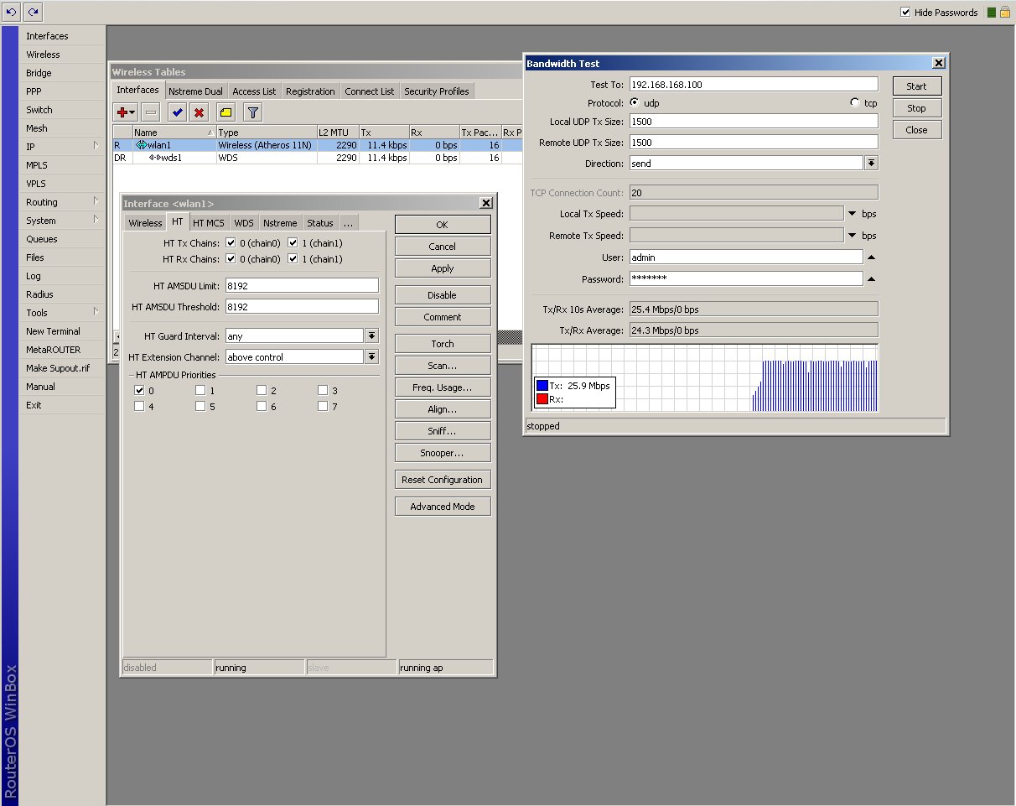This screenshot has width=1016, height=806.
Task: Click the HT AMSDU Limit field
Action: tap(302, 285)
